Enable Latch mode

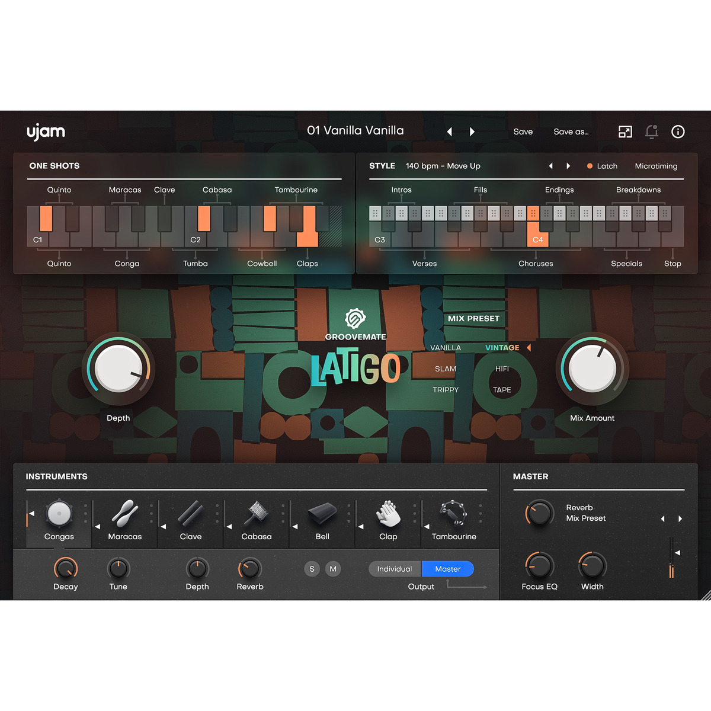pos(602,166)
